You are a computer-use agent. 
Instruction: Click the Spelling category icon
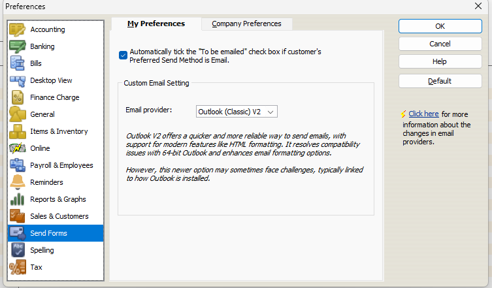[18, 250]
